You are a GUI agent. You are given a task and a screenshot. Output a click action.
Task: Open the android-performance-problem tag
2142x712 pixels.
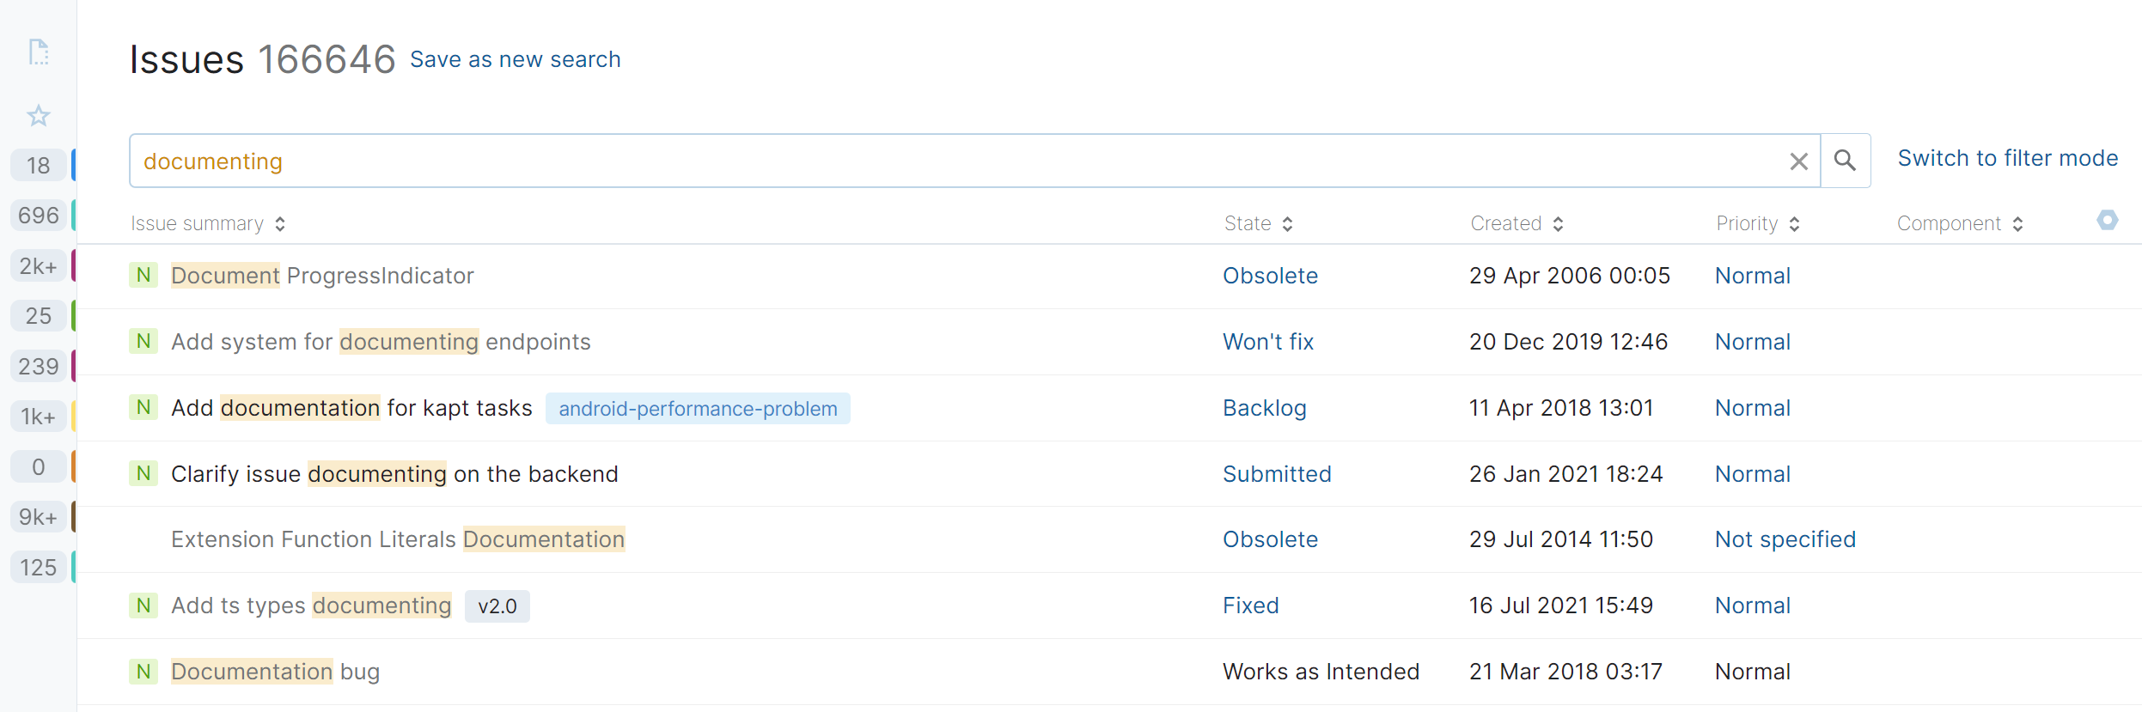coord(698,409)
